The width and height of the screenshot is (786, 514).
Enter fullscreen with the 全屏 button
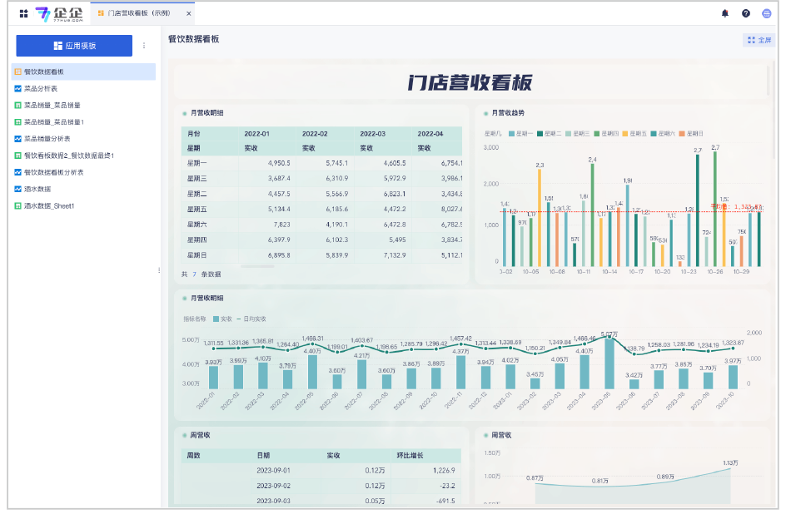[759, 40]
